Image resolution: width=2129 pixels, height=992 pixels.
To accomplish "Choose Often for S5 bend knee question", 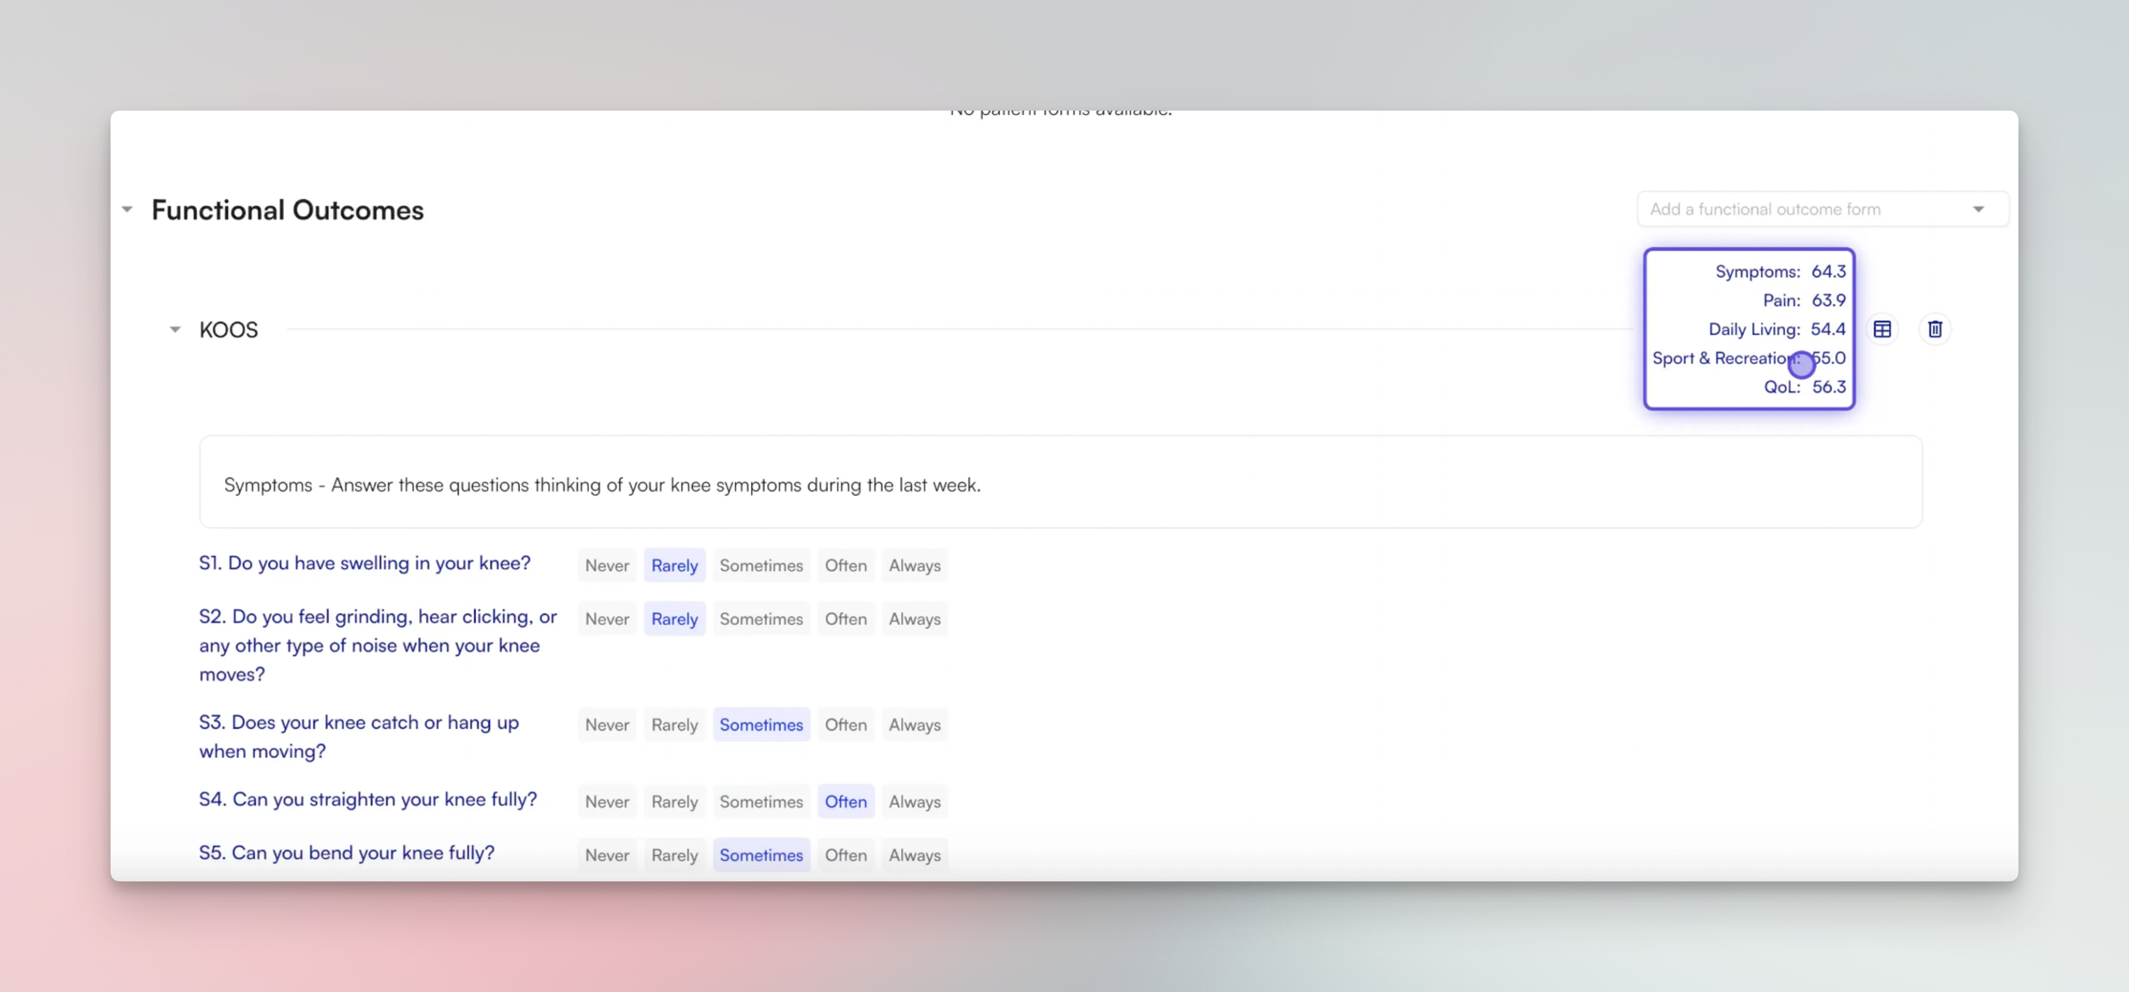I will [845, 855].
